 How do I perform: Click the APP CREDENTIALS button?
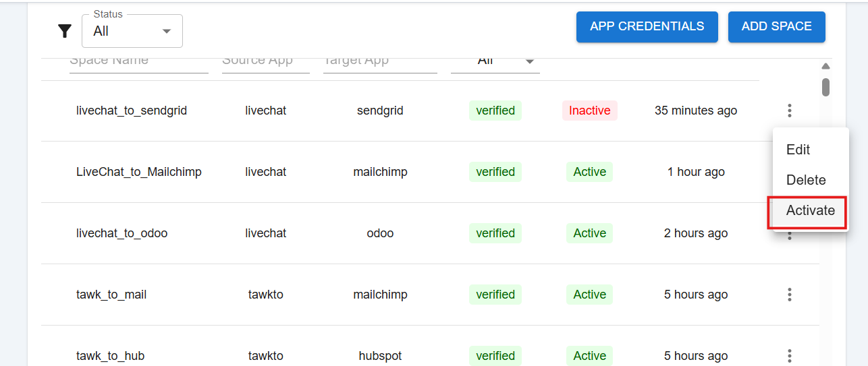click(x=647, y=27)
